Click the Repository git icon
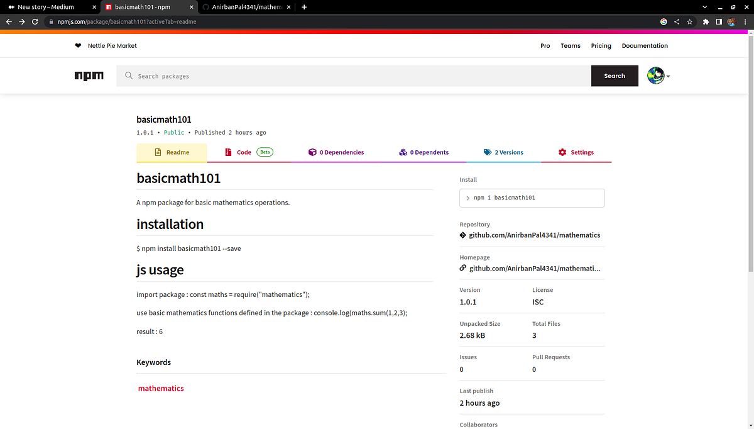Viewport: 754px width, 429px height. coord(462,235)
